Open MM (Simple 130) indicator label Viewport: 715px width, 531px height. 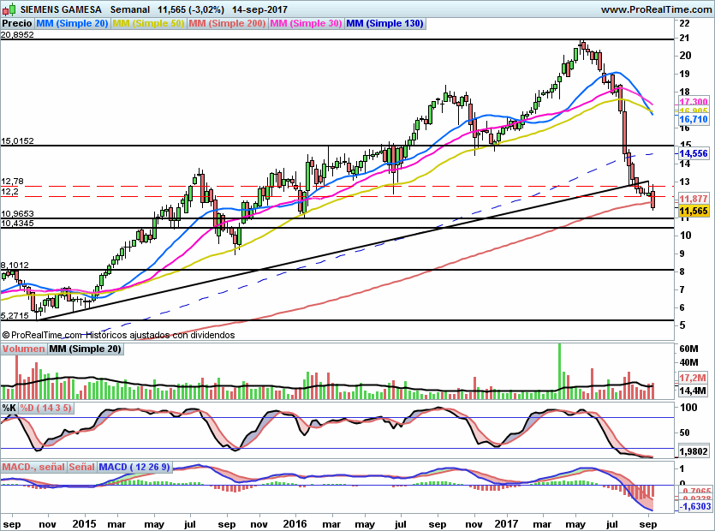coord(385,23)
